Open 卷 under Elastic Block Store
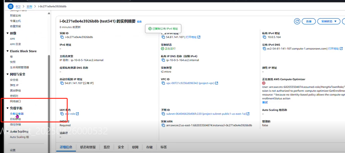Viewport: 345px width, 153px height. click(12, 57)
